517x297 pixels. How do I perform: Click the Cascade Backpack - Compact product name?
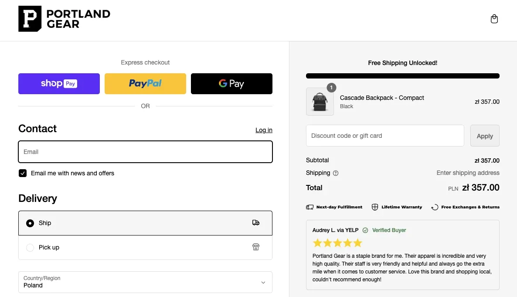pos(382,98)
